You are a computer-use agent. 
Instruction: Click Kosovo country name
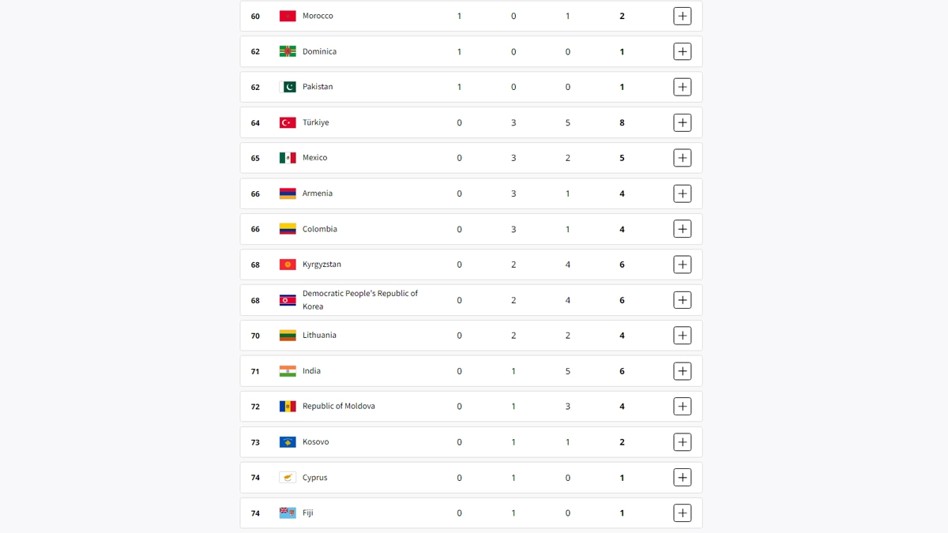pos(315,442)
